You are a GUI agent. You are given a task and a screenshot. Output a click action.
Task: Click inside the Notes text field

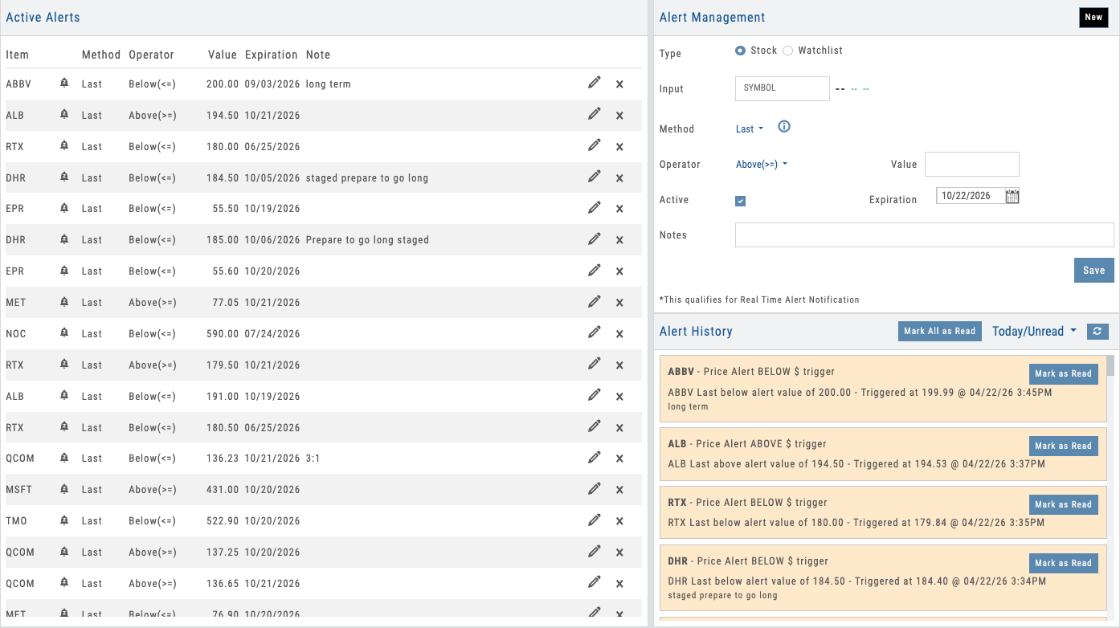coord(924,234)
